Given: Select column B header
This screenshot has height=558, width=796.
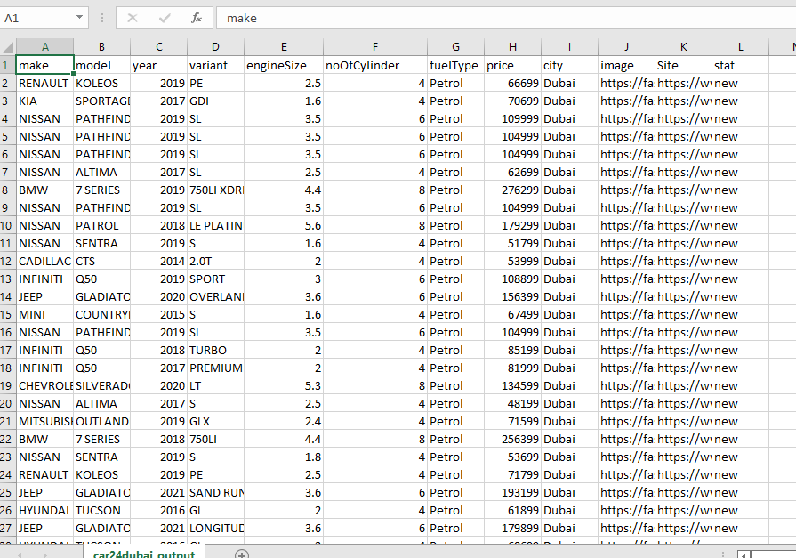Looking at the screenshot, I should (102, 47).
